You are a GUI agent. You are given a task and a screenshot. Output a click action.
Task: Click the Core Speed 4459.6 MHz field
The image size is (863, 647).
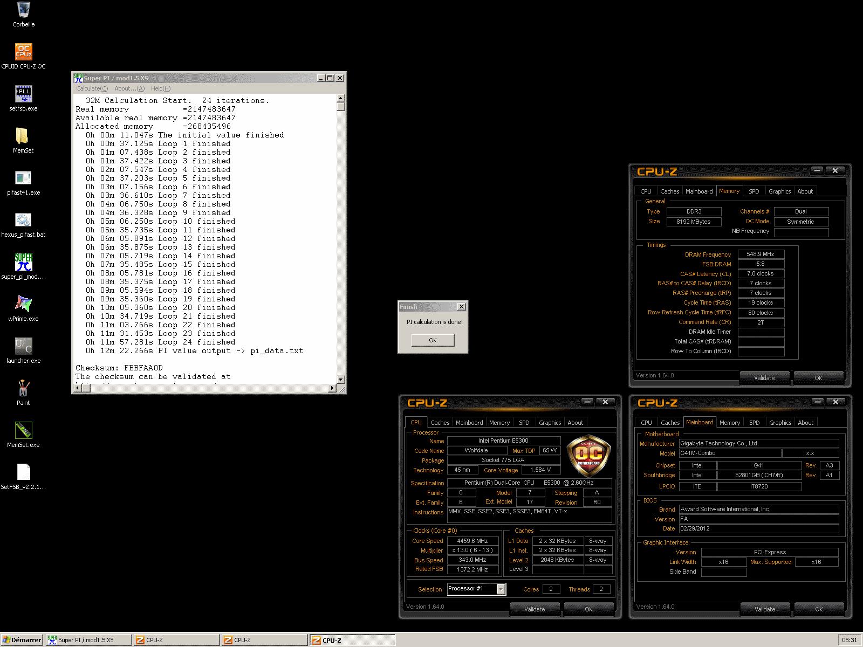pos(472,541)
